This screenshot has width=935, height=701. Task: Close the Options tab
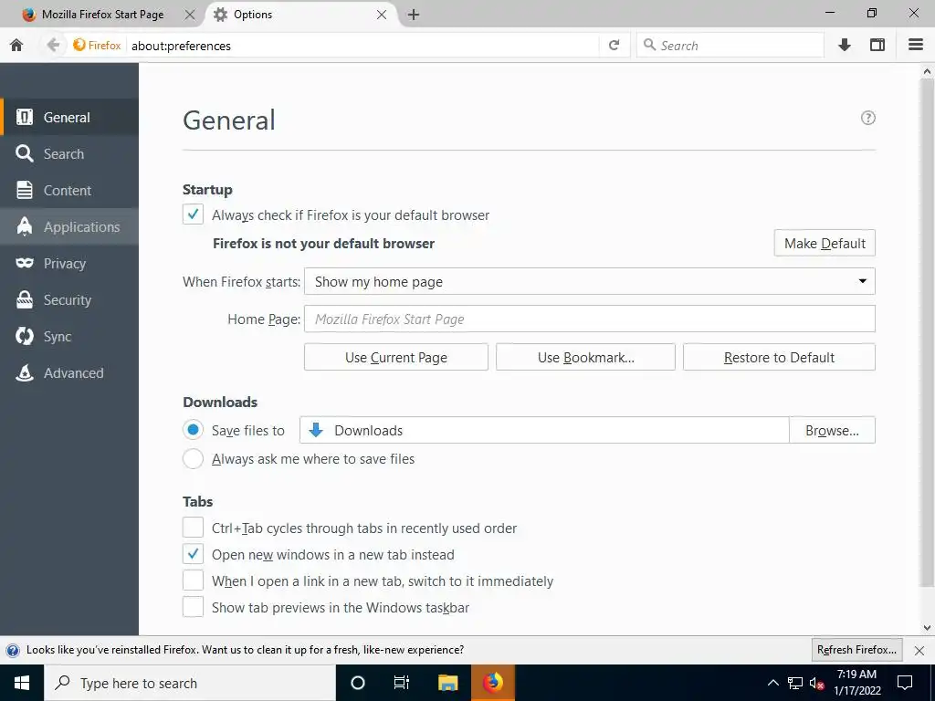pos(382,15)
